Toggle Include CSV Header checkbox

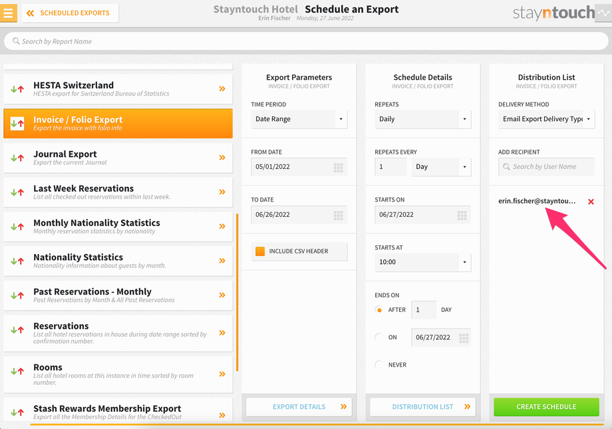(x=260, y=251)
